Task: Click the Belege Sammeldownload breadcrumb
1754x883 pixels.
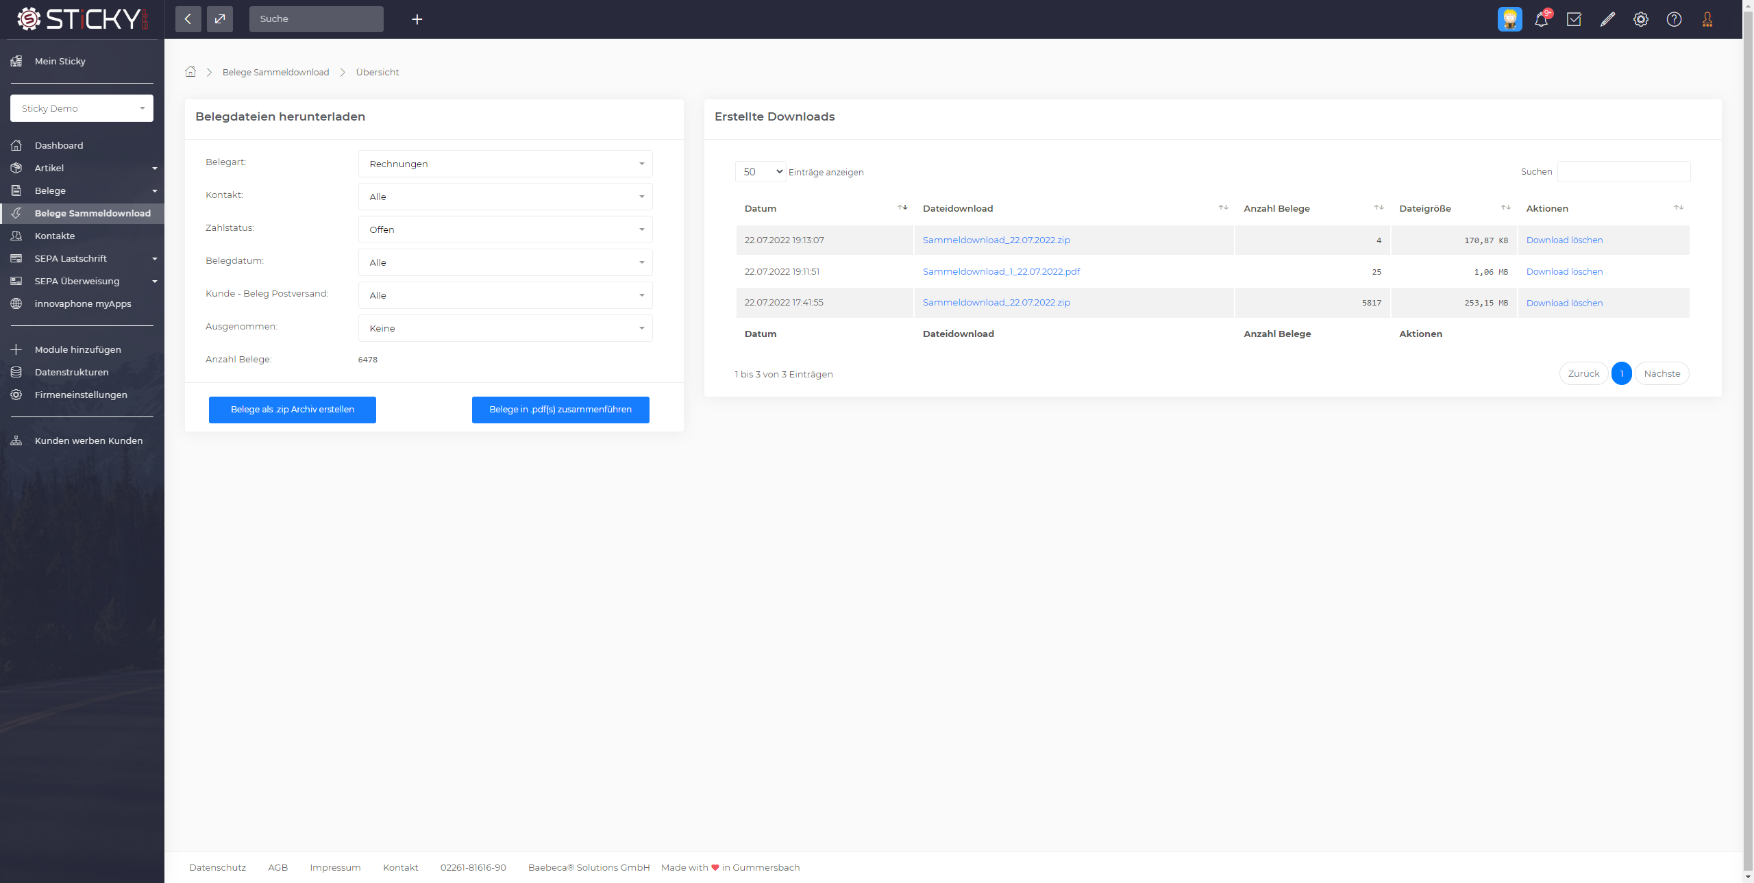Action: click(x=275, y=72)
